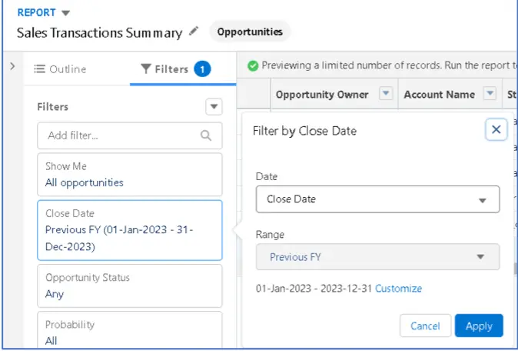This screenshot has width=518, height=351.
Task: Expand the Previous FY range dropdown
Action: 377,257
